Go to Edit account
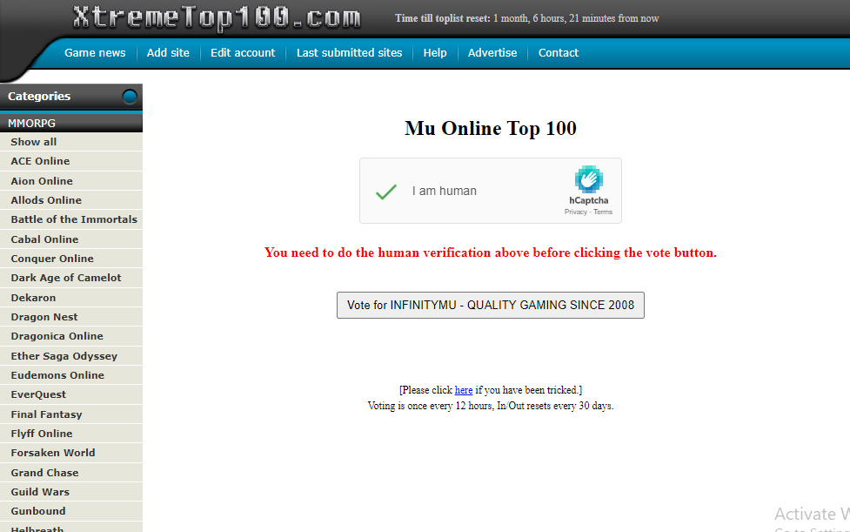Image resolution: width=850 pixels, height=532 pixels. pyautogui.click(x=243, y=52)
